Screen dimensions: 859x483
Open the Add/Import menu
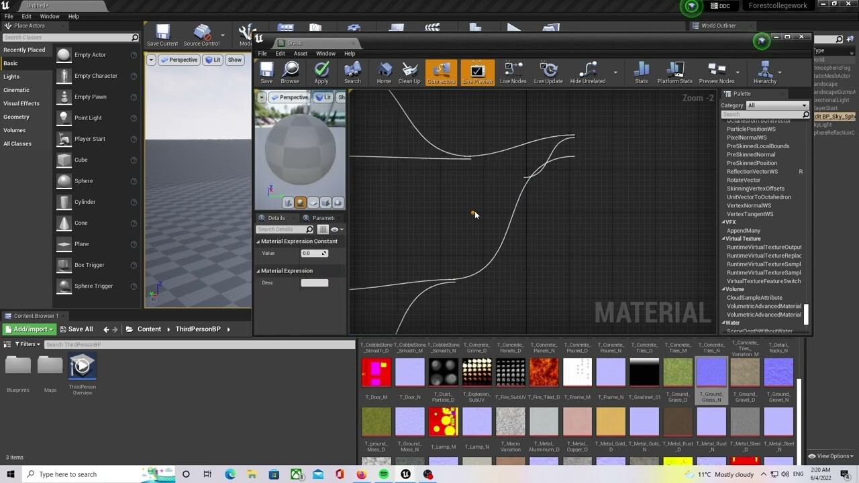click(x=28, y=329)
